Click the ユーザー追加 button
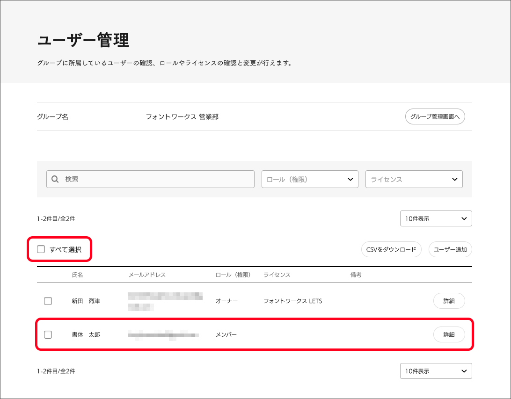511x399 pixels. [450, 249]
